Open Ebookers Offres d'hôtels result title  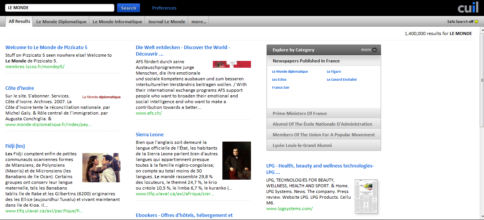point(184,215)
